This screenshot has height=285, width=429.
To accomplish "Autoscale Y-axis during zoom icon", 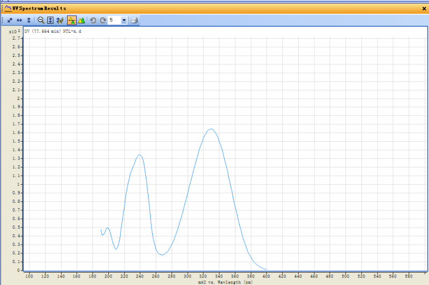I will [x=50, y=20].
